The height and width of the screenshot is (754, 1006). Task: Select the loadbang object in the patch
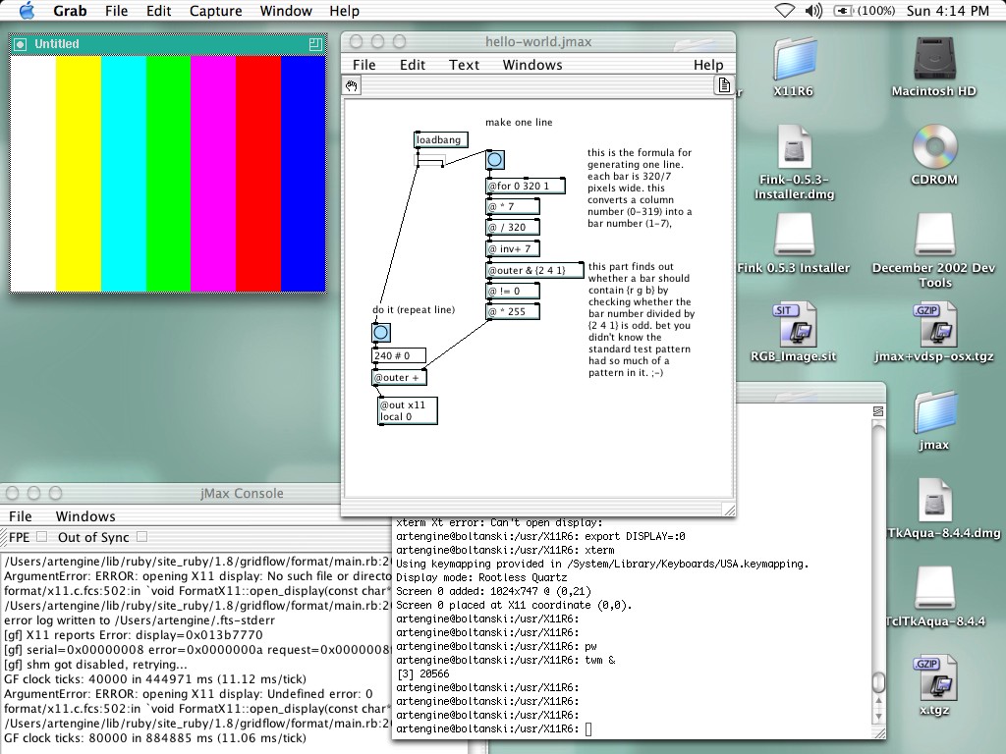click(x=441, y=139)
